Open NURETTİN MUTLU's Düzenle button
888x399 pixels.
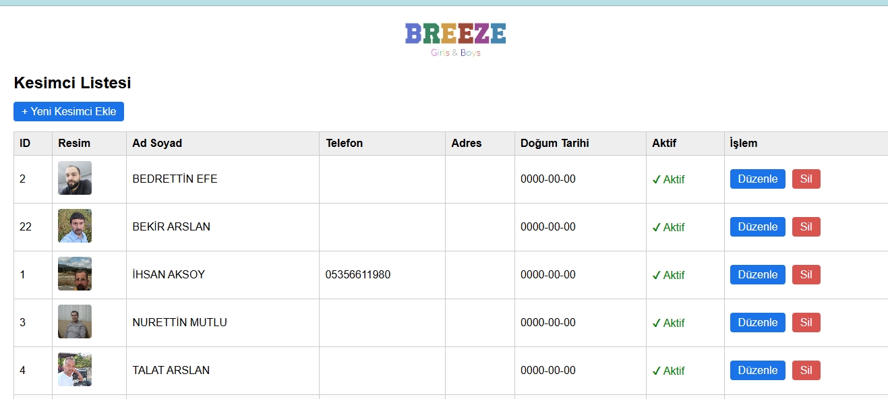758,322
